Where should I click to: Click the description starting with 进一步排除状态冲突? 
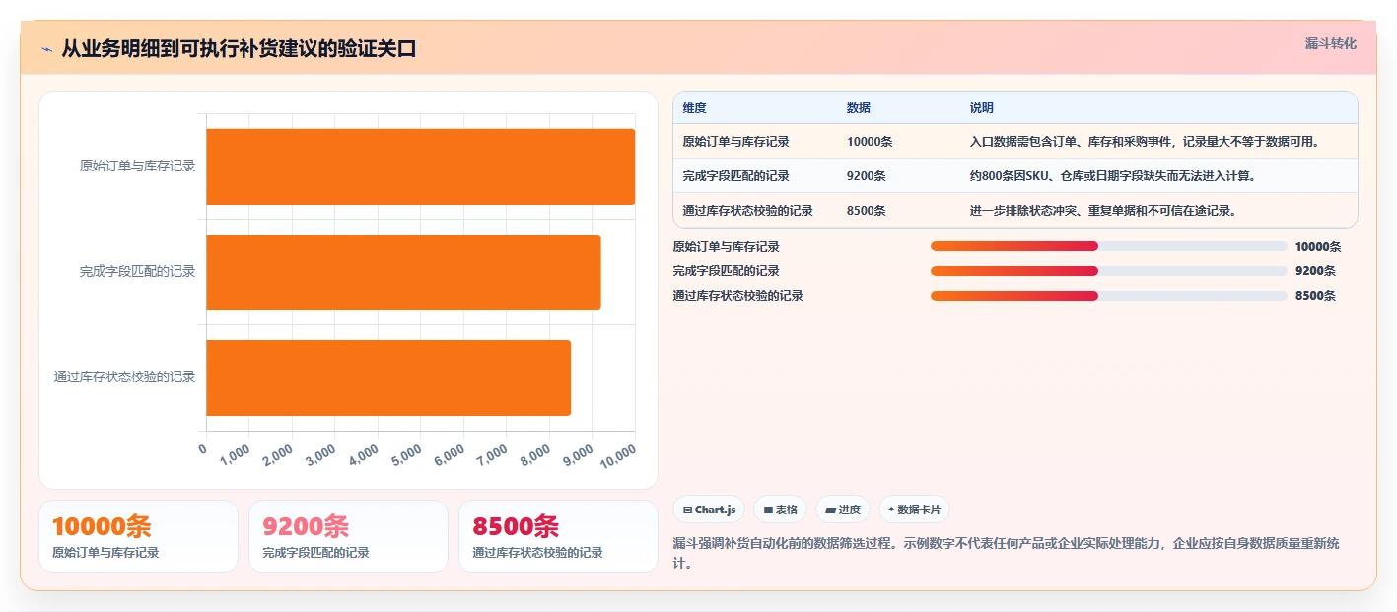click(1103, 211)
